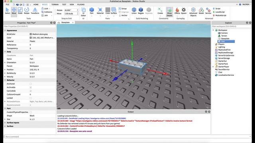
Task: Switch to the TERRAIN tab
Action: pos(55,4)
